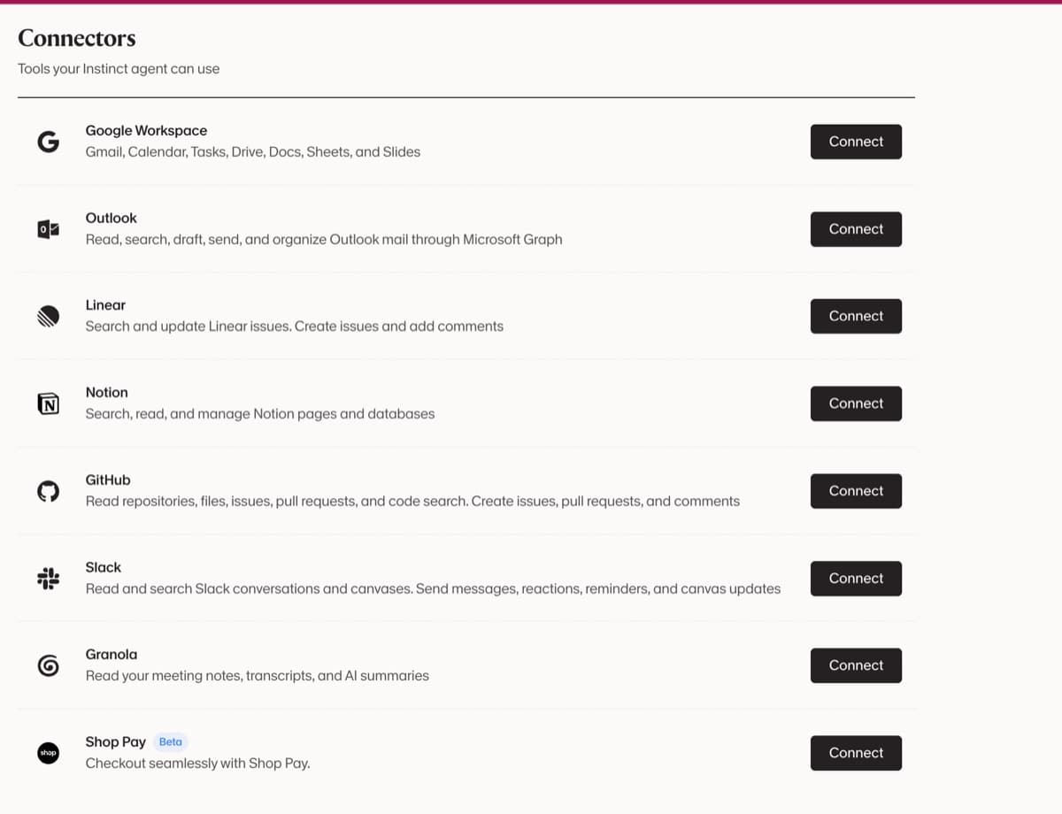Select the GitHub title text
Image resolution: width=1062 pixels, height=814 pixels.
107,480
